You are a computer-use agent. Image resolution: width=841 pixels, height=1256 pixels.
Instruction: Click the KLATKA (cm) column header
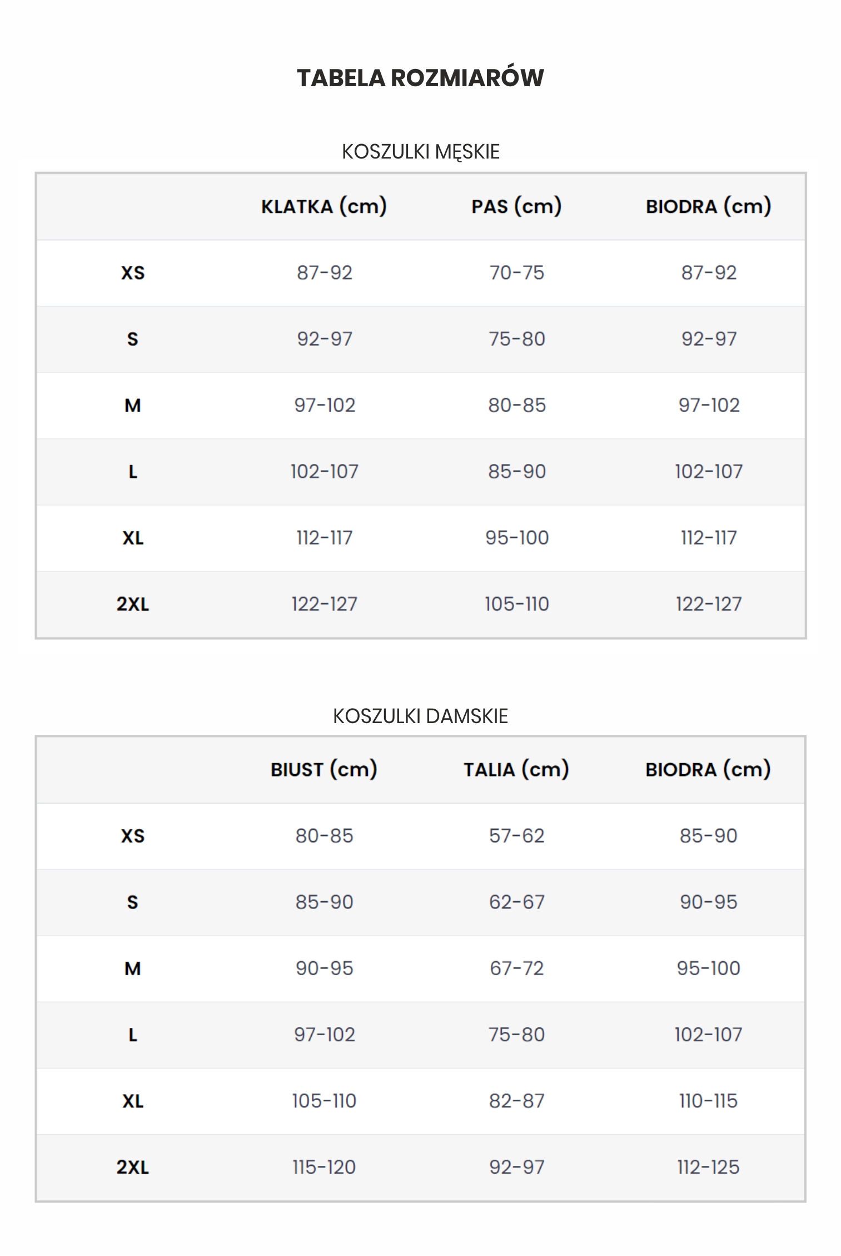[324, 206]
